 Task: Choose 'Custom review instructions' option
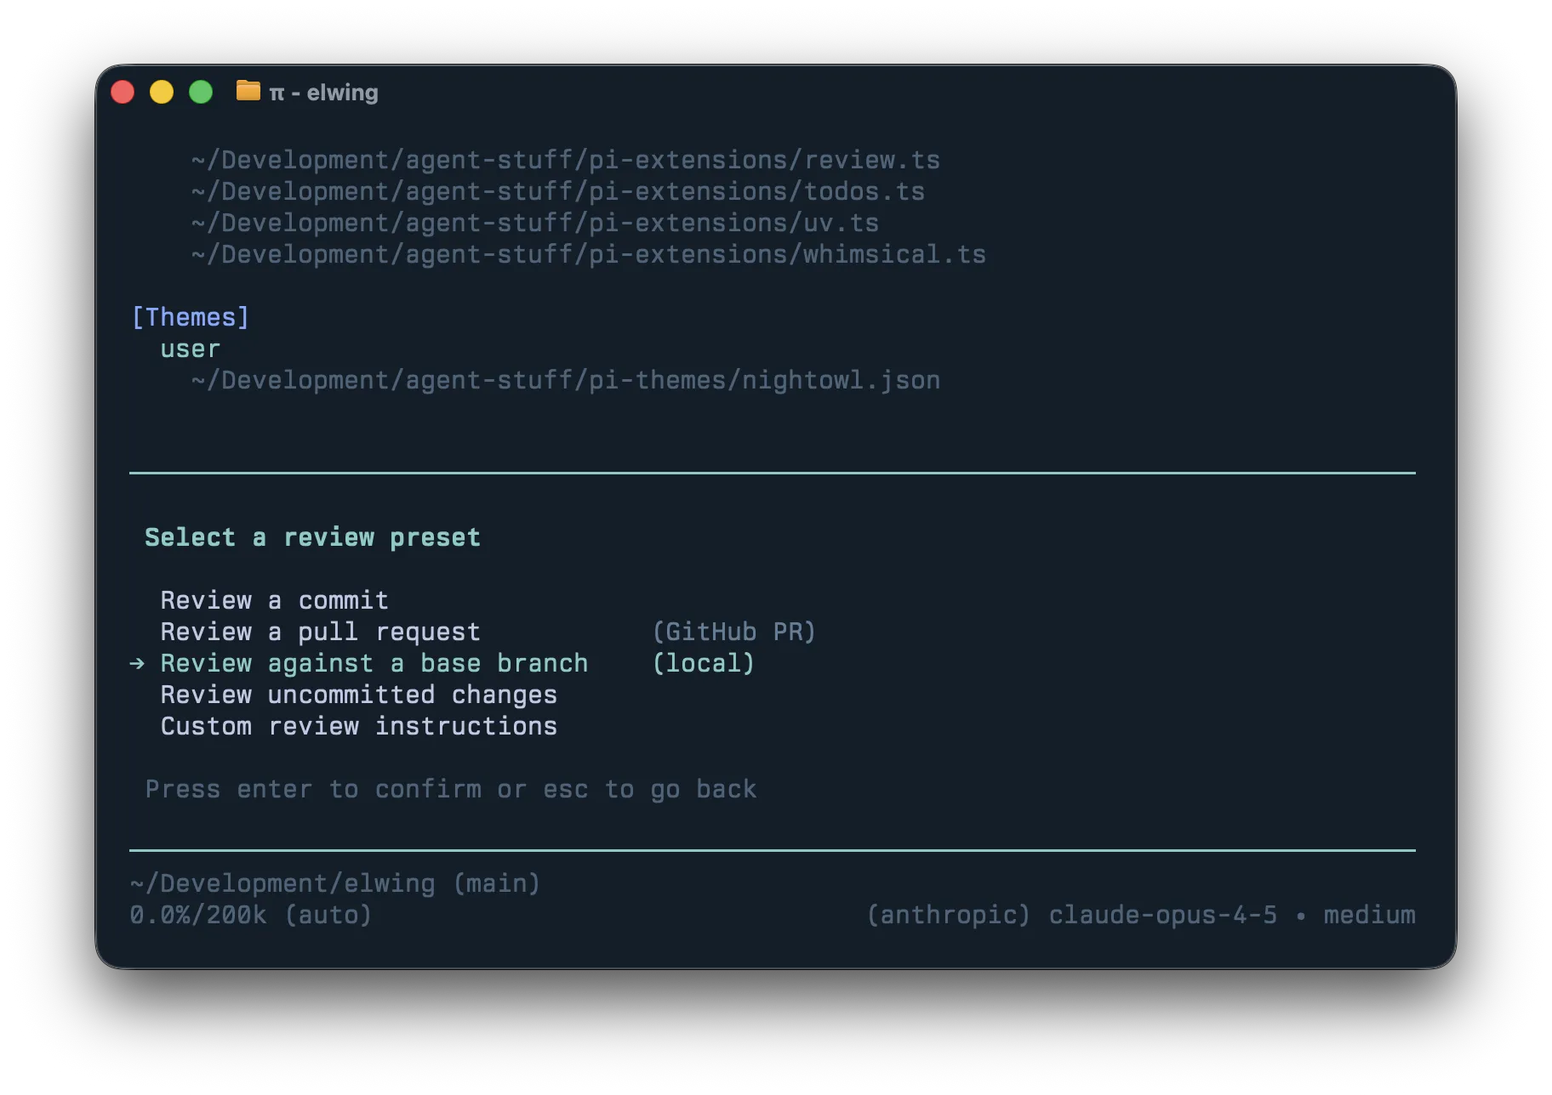pos(358,726)
